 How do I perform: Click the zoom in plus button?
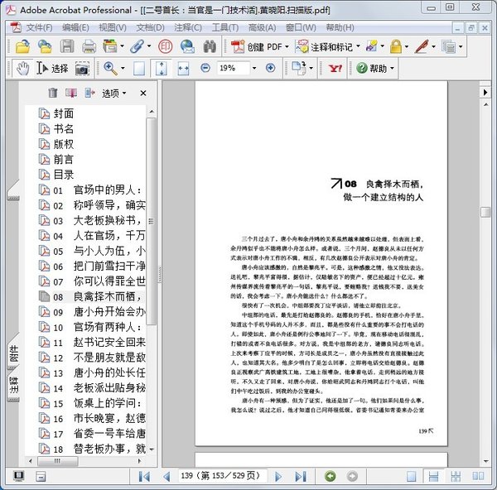coord(270,68)
